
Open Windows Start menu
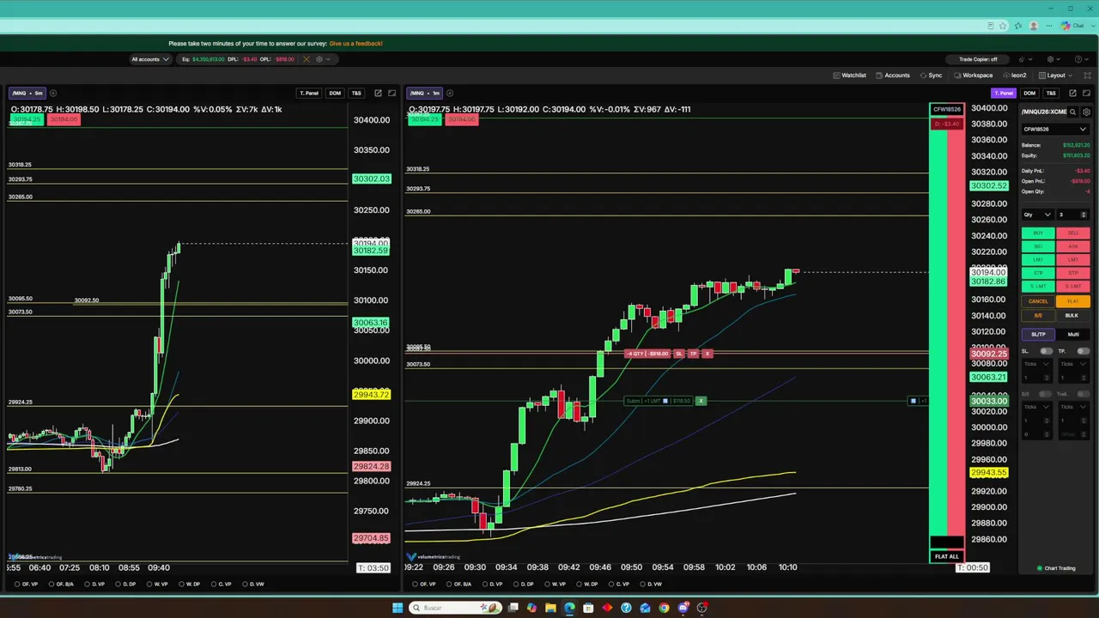pos(398,608)
